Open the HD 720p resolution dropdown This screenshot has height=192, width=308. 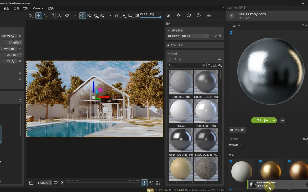pyautogui.click(x=9, y=36)
